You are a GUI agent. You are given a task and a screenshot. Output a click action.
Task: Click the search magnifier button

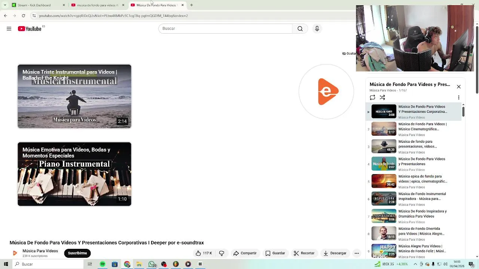coord(300,29)
